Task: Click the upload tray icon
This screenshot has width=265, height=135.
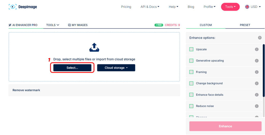Action: [94, 47]
